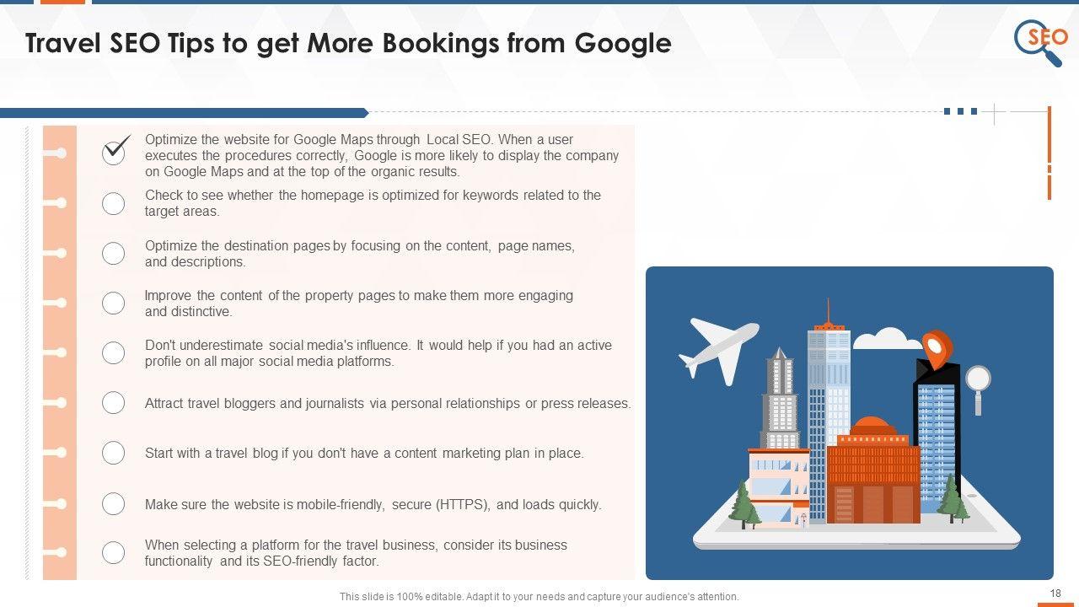Image resolution: width=1079 pixels, height=607 pixels.
Task: Toggle the checked box for Google Maps Local SEO tip
Action: 115,151
